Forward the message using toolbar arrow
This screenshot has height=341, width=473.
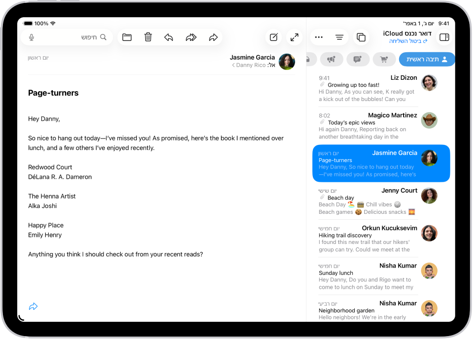tap(213, 37)
